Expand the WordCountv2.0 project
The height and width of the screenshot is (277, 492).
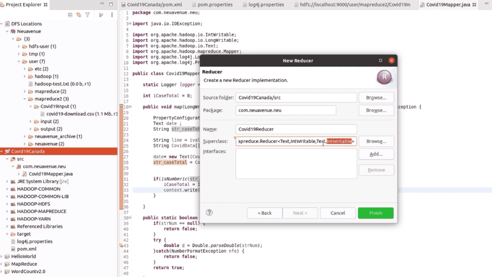(2, 272)
